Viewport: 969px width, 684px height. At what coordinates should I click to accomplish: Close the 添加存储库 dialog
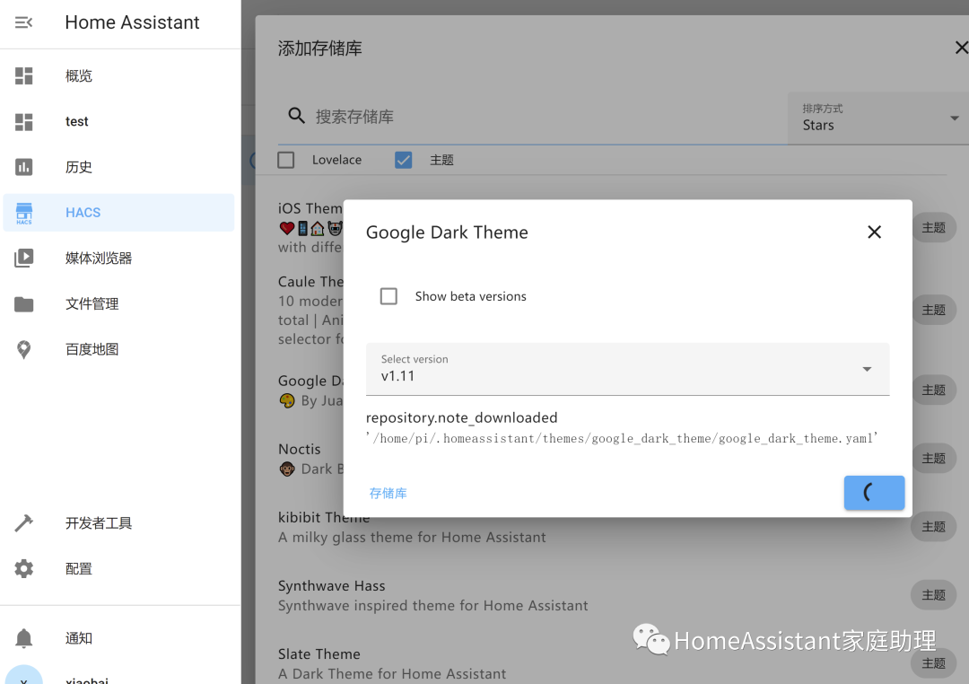click(962, 48)
